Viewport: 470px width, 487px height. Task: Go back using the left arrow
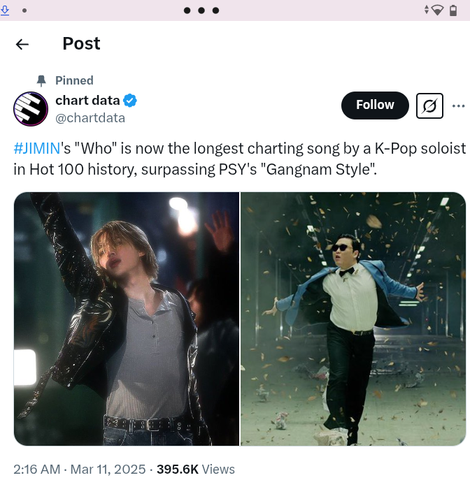coord(22,44)
